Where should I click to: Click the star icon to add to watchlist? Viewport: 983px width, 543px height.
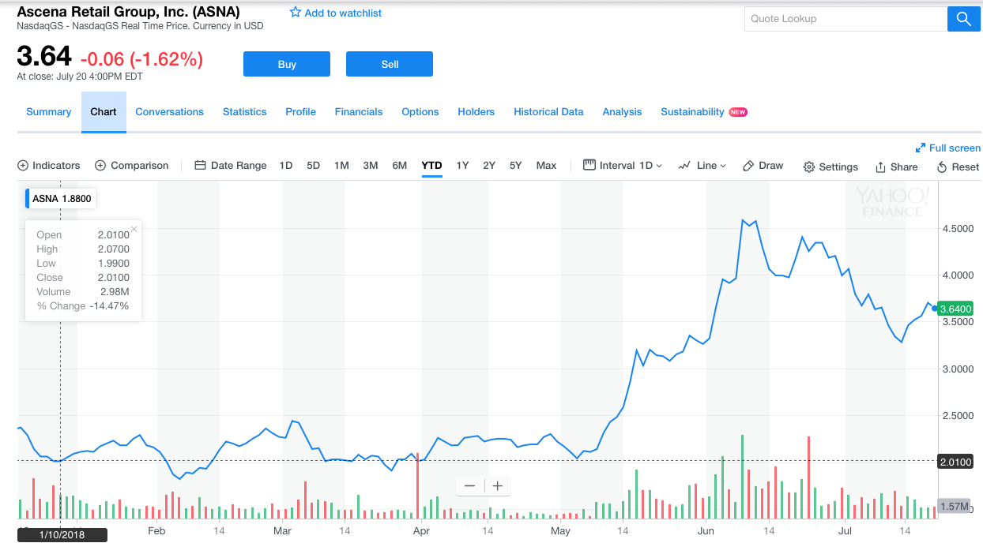296,13
